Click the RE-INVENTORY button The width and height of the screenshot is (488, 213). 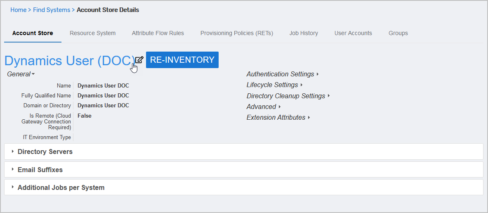(182, 60)
